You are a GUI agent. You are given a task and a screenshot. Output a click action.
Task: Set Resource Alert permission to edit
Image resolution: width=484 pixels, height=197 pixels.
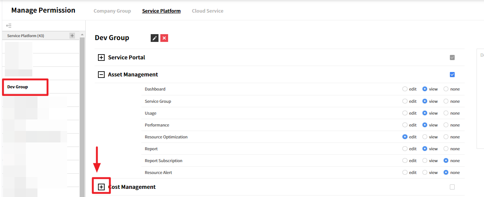(x=405, y=173)
